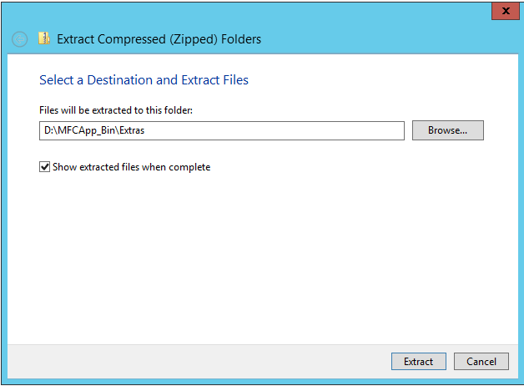Close the extraction dialog with red X
The height and width of the screenshot is (386, 524).
tap(502, 10)
